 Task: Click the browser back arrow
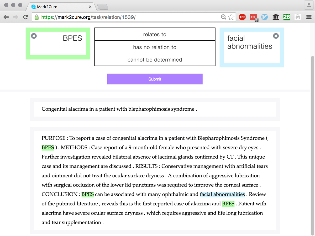coord(6,17)
